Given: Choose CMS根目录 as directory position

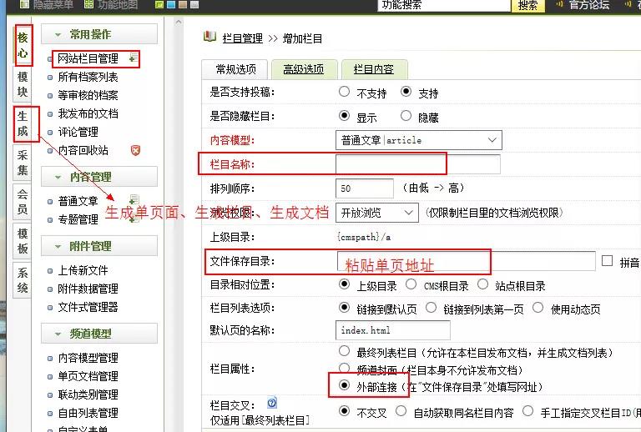Looking at the screenshot, I should (411, 284).
